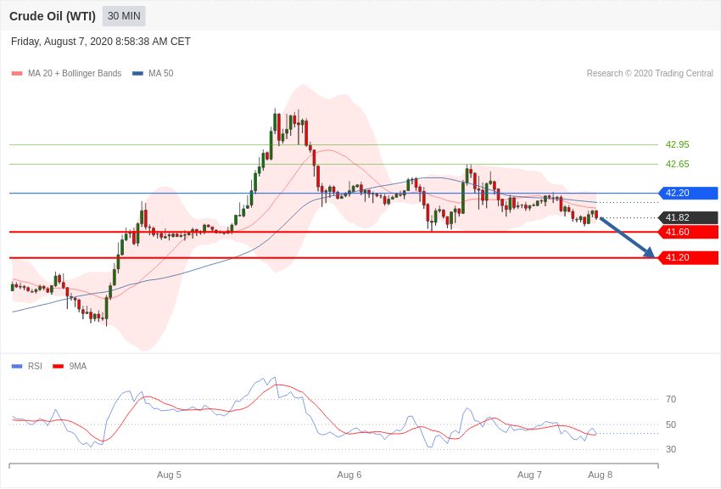Click the Aug 7 date axis label
Viewport: 721px width, 489px height.
pos(529,475)
